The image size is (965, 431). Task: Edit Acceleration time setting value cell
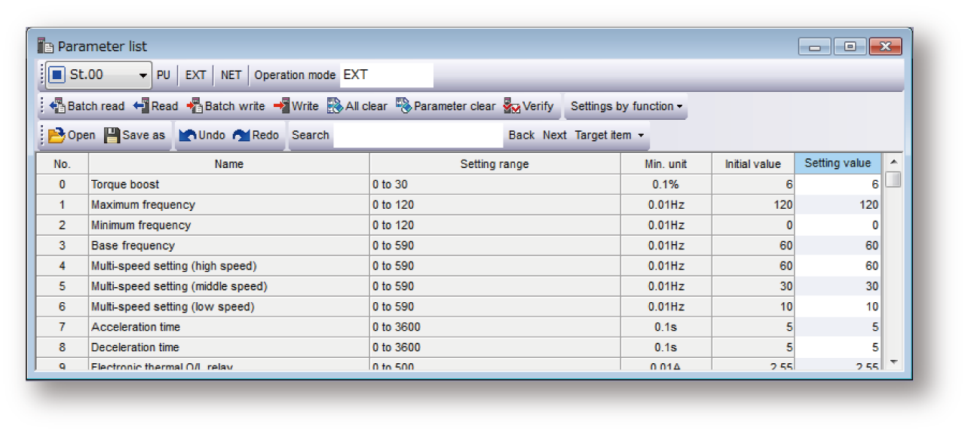pyautogui.click(x=838, y=327)
